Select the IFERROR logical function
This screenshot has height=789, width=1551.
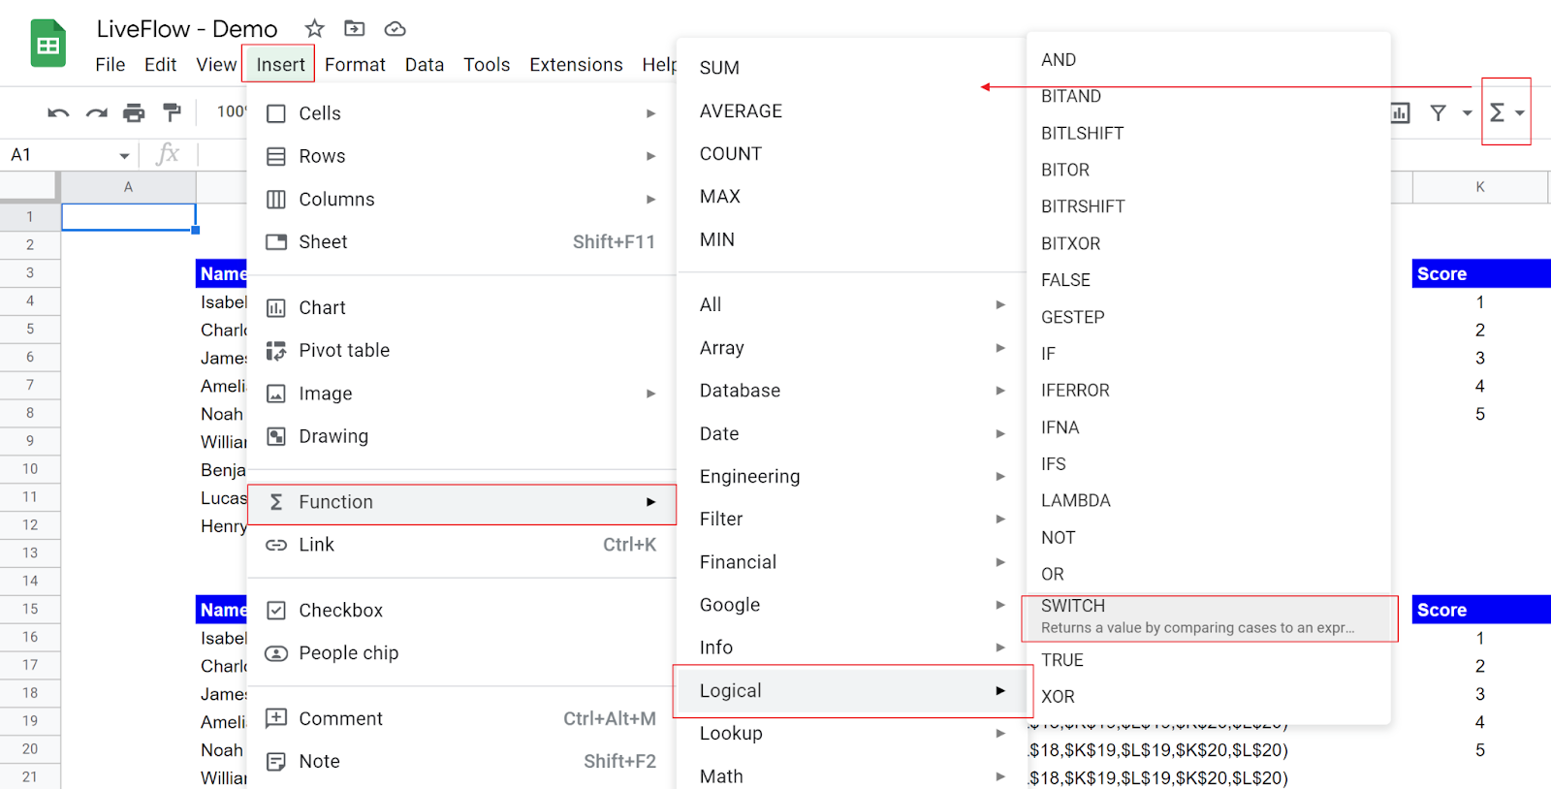pos(1209,391)
